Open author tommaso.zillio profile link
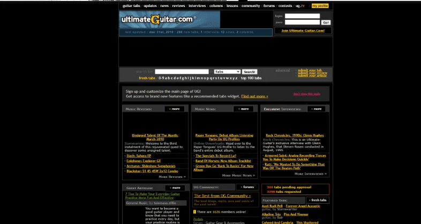The image size is (421, 224). 166,203
